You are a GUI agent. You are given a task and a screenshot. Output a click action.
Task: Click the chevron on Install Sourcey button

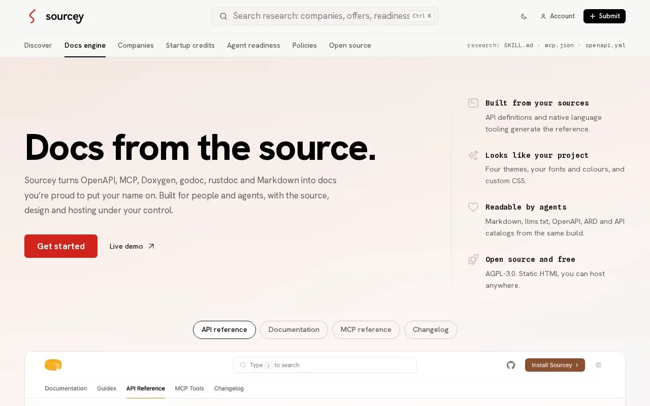577,365
